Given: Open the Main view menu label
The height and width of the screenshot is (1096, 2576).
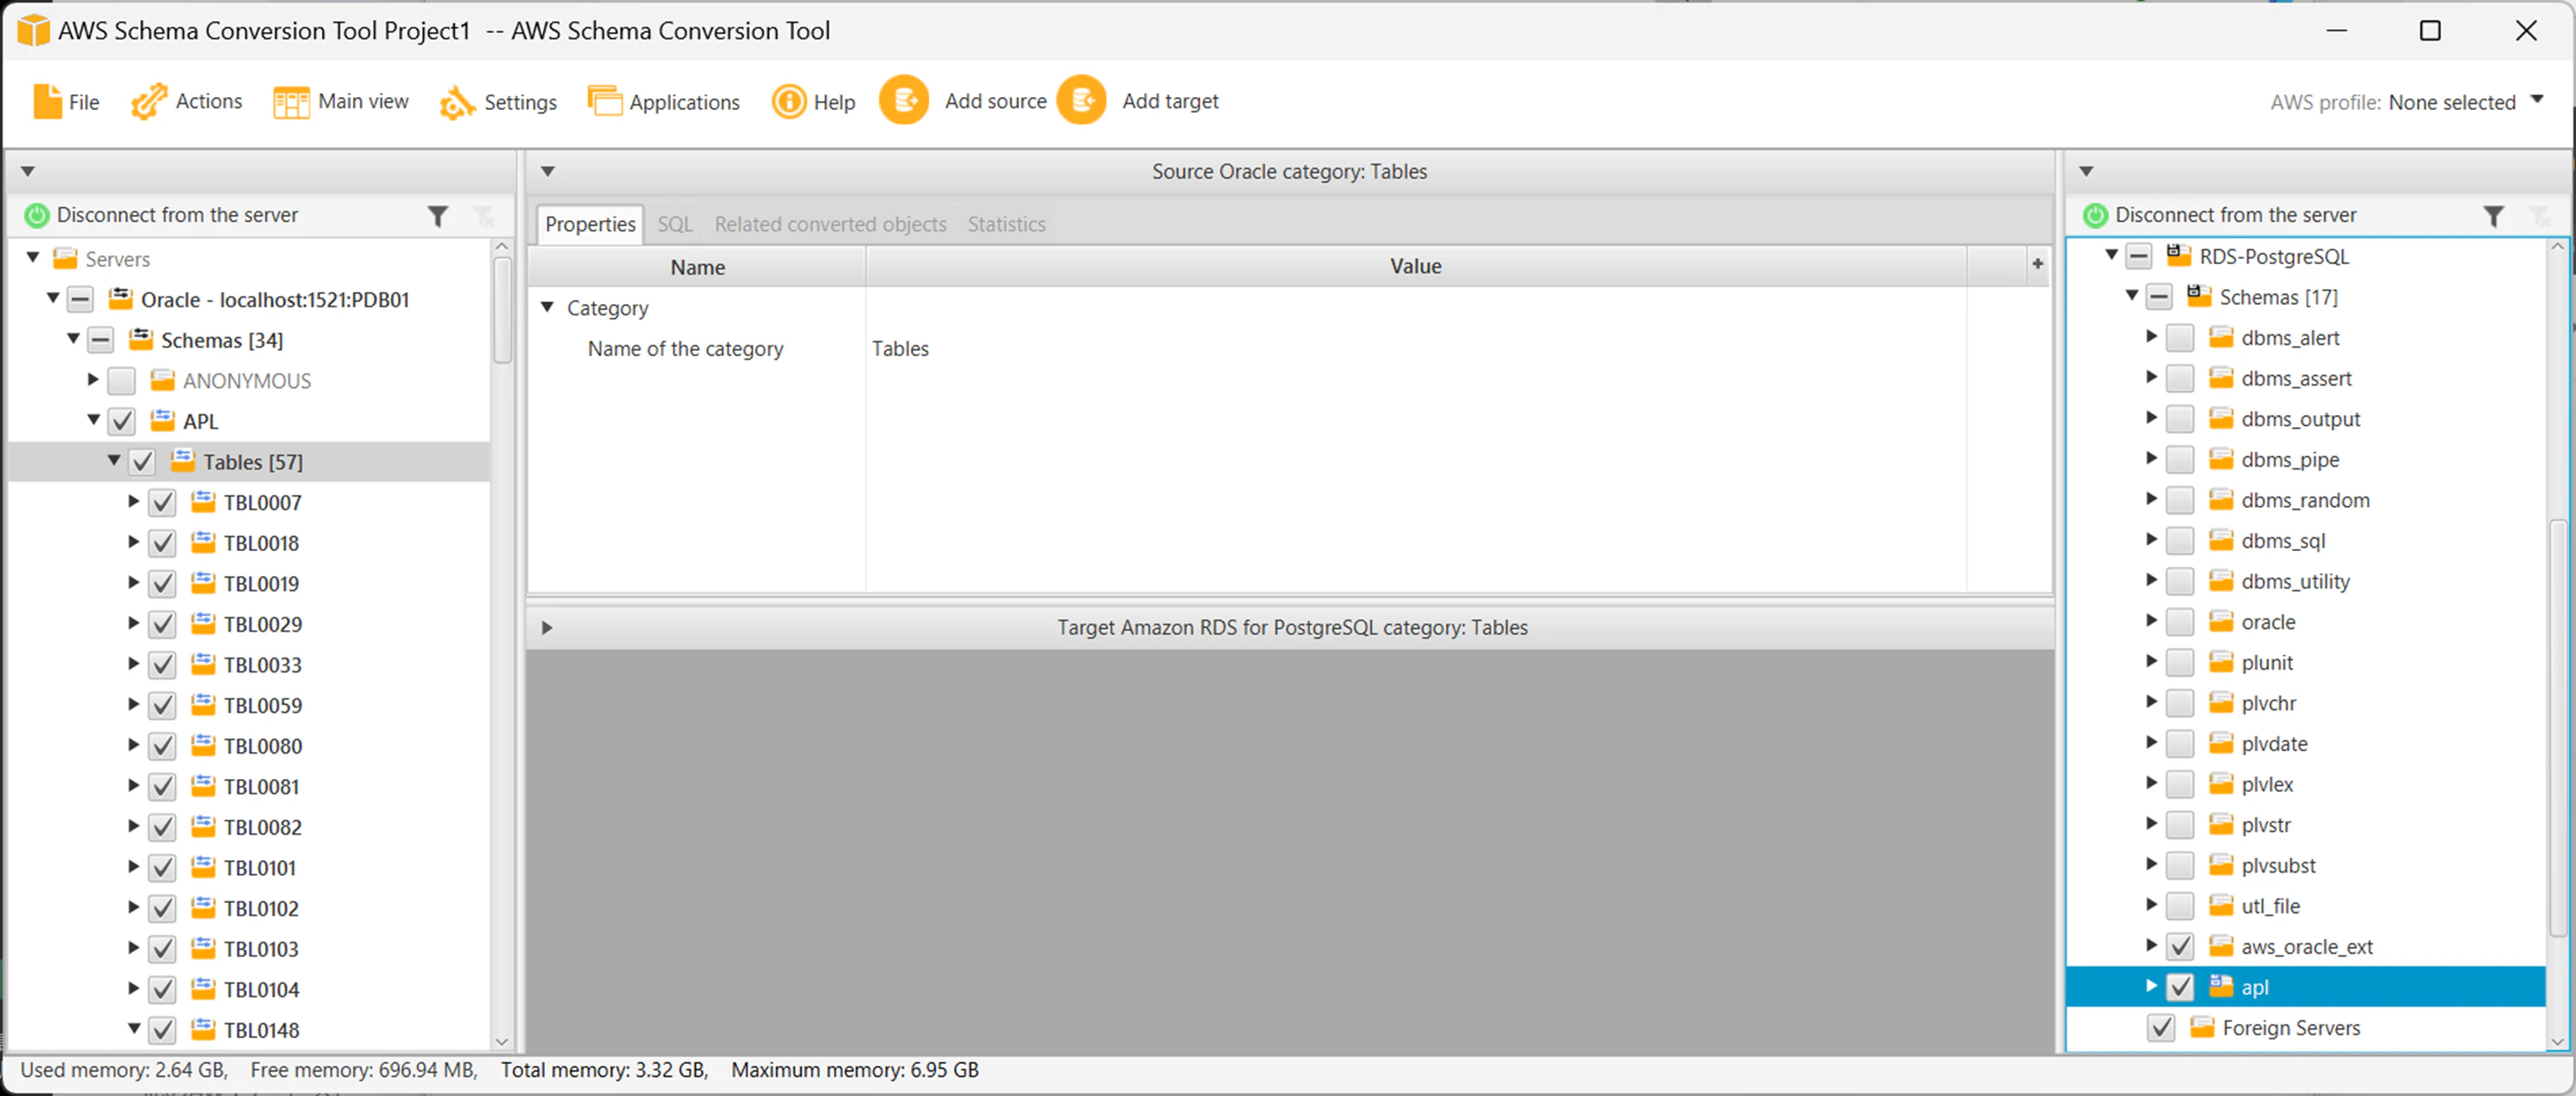Looking at the screenshot, I should tap(363, 101).
